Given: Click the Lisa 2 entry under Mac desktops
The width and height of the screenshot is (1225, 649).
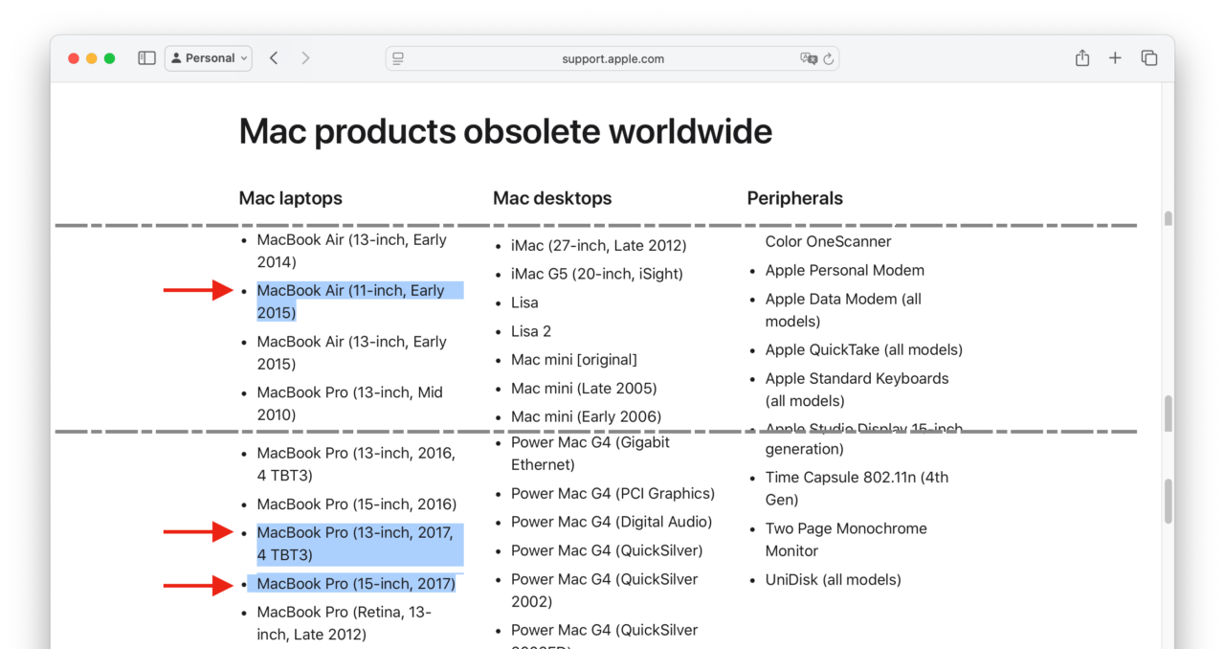Looking at the screenshot, I should click(x=531, y=330).
